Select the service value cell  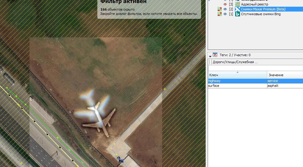tap(285, 81)
